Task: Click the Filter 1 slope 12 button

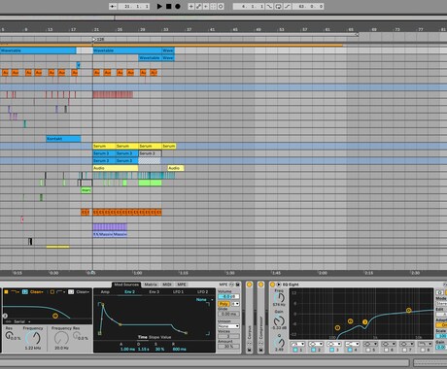Action: [x=25, y=292]
